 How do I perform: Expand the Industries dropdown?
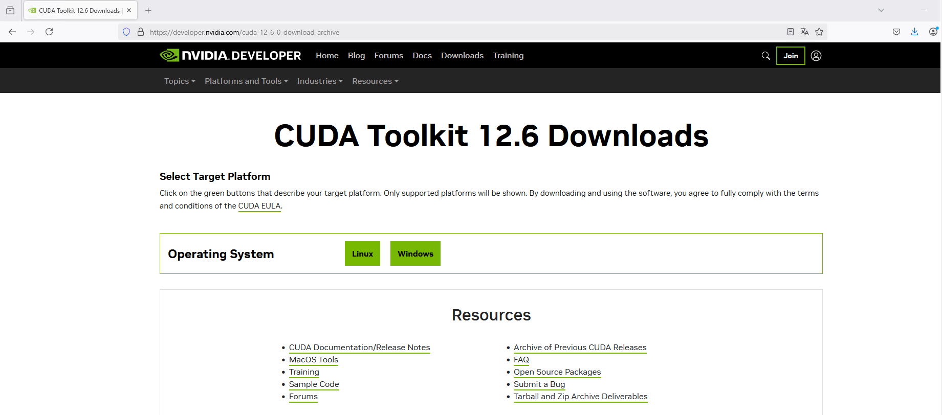click(320, 81)
